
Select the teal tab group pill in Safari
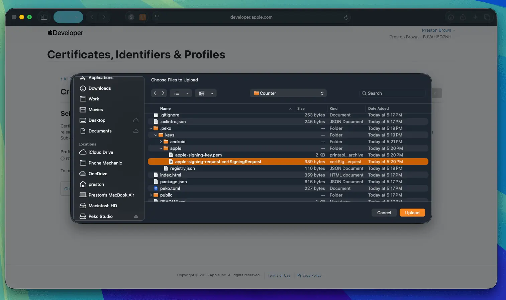(68, 17)
